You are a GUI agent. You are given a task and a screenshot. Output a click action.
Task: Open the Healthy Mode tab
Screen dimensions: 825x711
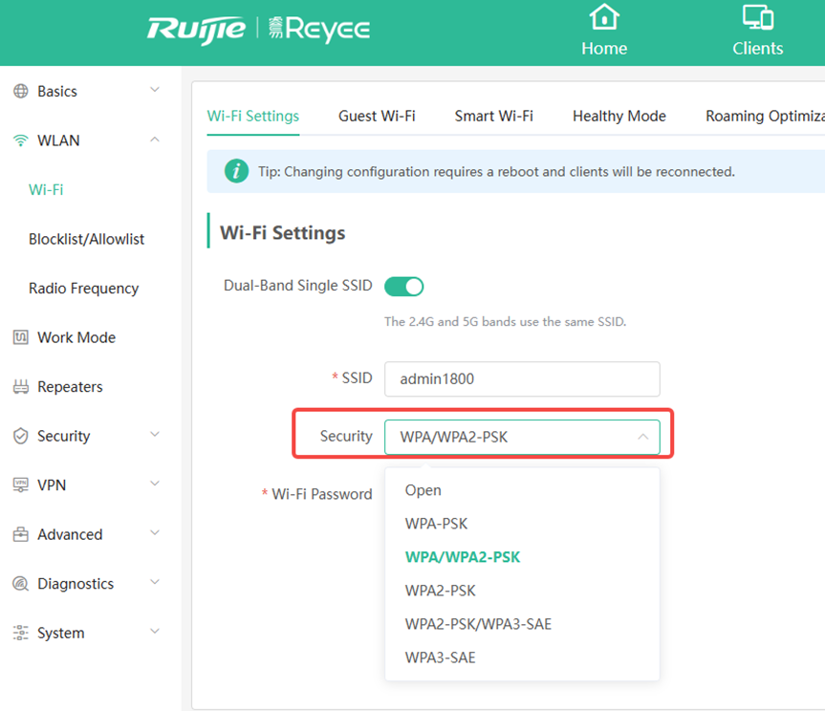(x=619, y=116)
